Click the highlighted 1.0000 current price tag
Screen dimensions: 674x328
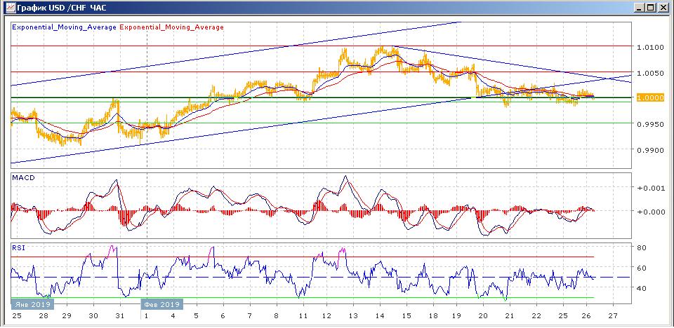click(650, 98)
